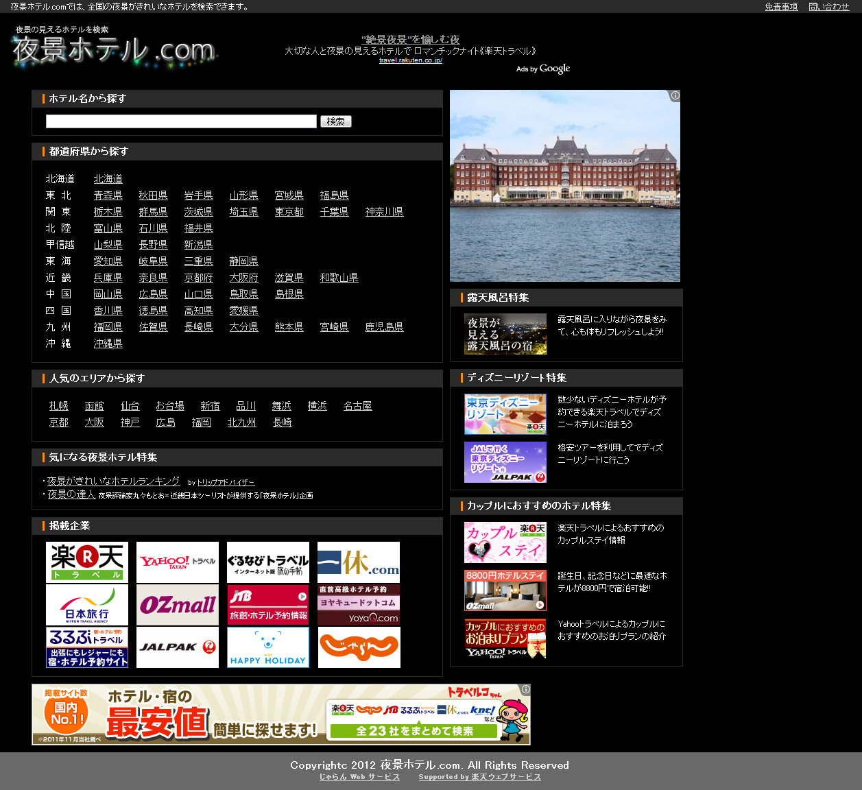Open じゃらん Web サービス footer link

click(359, 777)
